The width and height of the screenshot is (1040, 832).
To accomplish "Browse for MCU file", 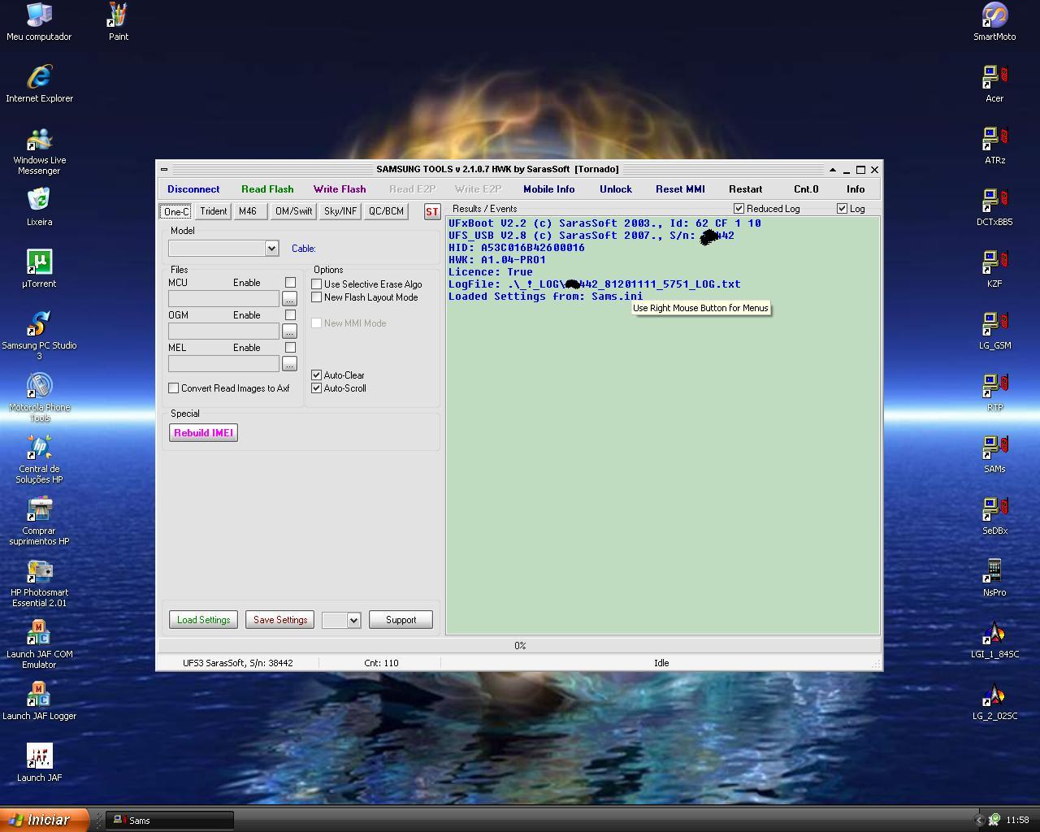I will pyautogui.click(x=289, y=298).
